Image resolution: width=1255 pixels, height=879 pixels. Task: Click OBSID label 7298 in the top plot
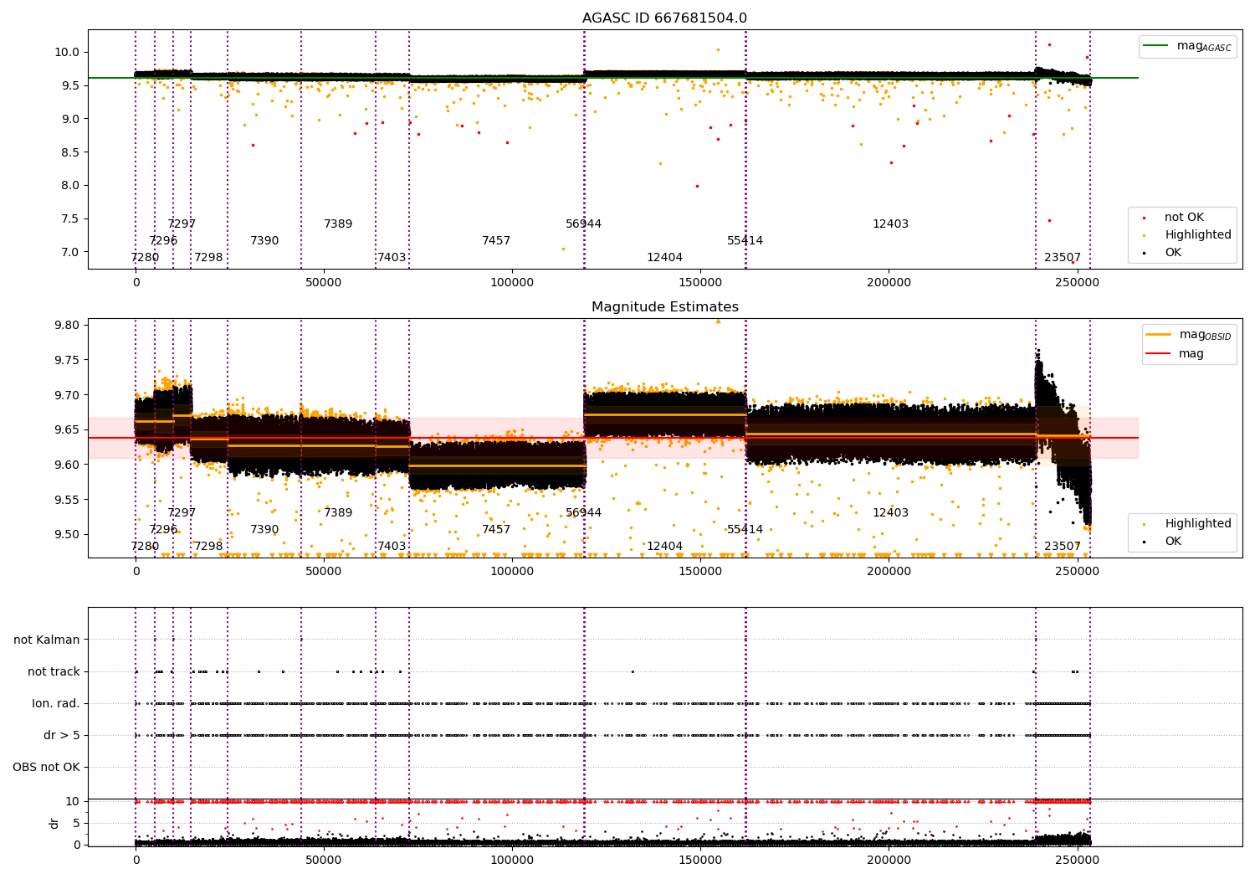[x=208, y=258]
